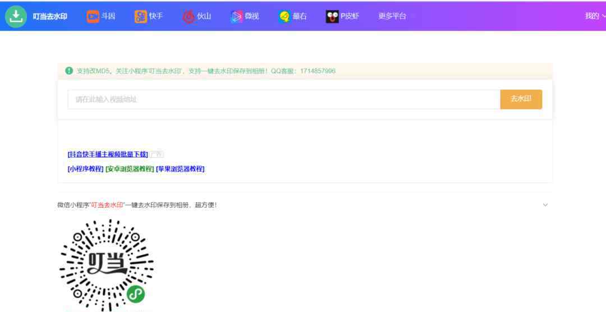Select the 火山 menu label
The image size is (606, 312).
pos(204,16)
